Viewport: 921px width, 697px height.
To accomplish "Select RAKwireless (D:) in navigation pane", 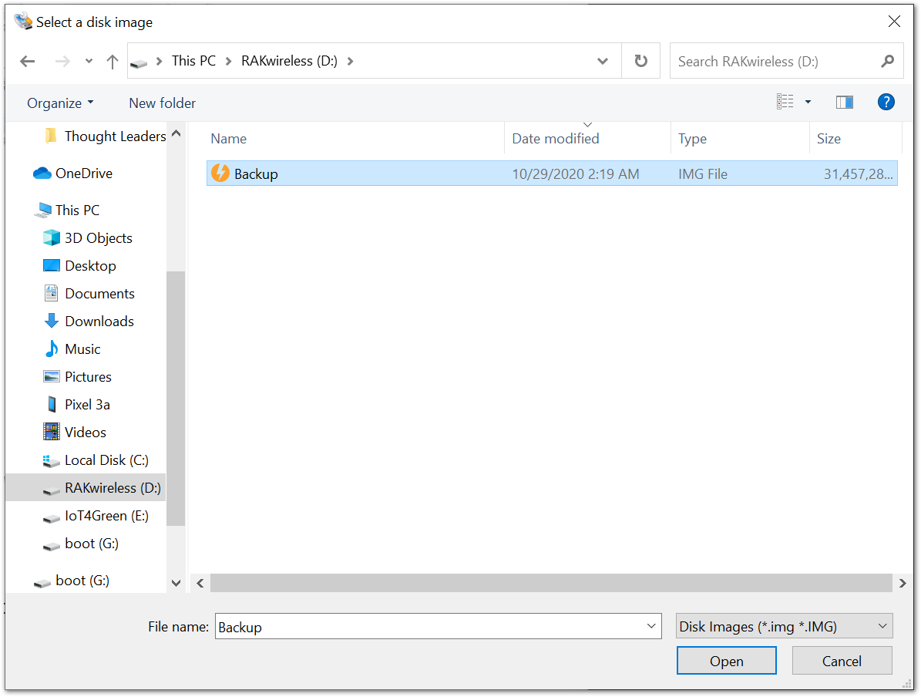I will click(86, 488).
